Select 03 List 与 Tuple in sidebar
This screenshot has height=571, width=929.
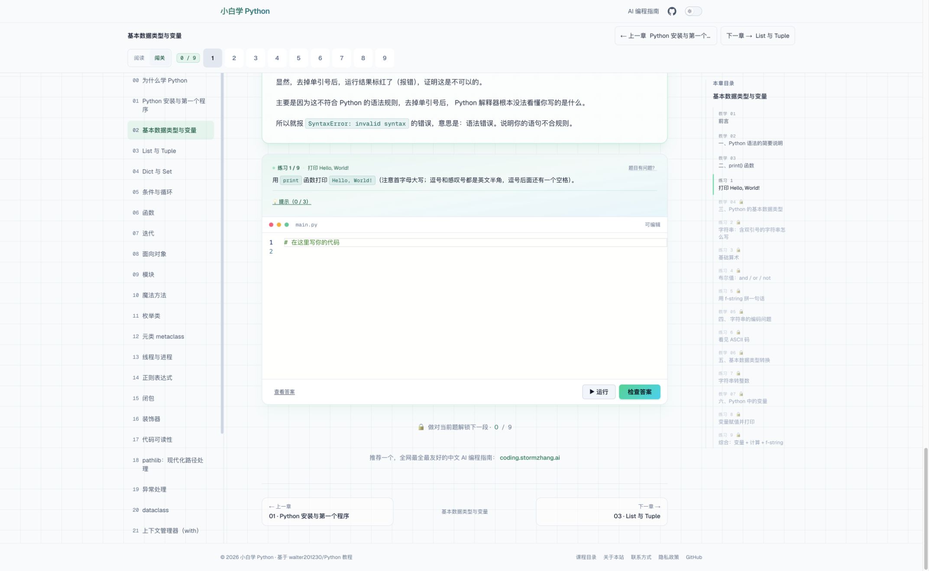pyautogui.click(x=171, y=151)
